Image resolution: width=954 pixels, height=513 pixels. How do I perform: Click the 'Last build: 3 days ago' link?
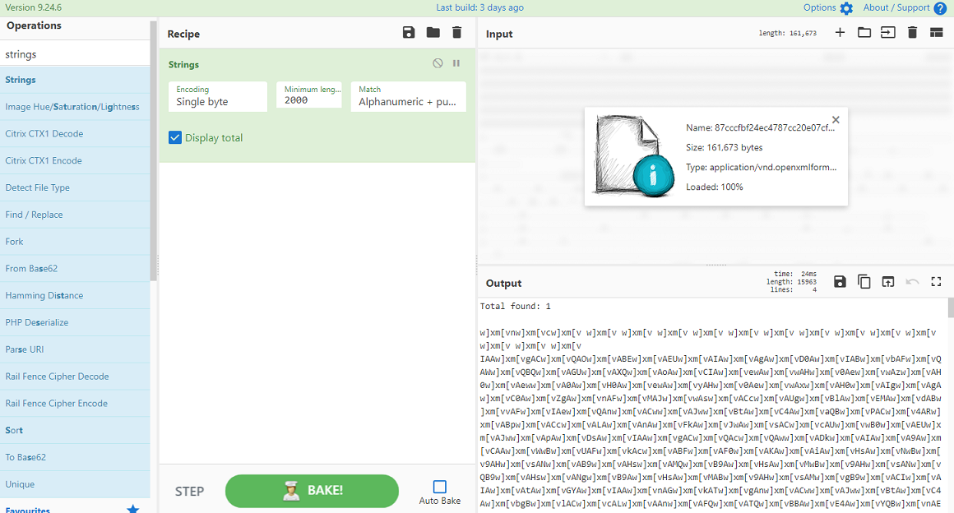[x=479, y=7]
